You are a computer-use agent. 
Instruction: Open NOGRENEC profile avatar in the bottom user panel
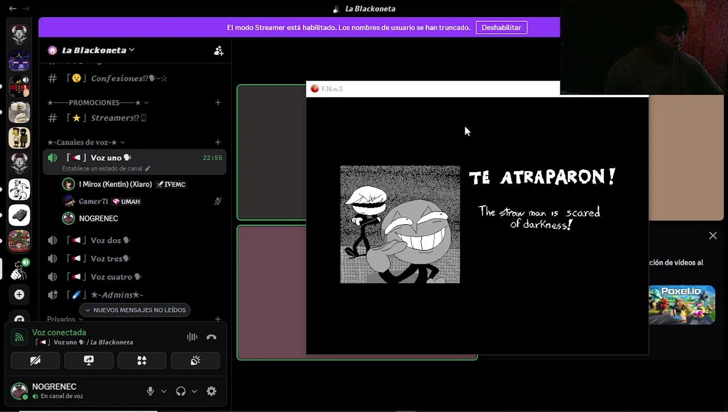[x=19, y=391]
